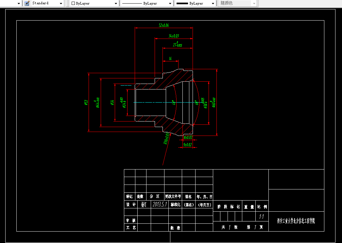Screen dimensions: 342x243
Task: Click the 签名 header cell
Action: tap(188, 196)
